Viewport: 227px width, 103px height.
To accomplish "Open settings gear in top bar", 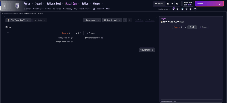I will coord(177,4).
